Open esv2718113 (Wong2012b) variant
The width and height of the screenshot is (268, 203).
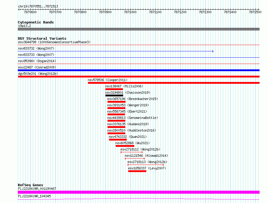coord(147,162)
